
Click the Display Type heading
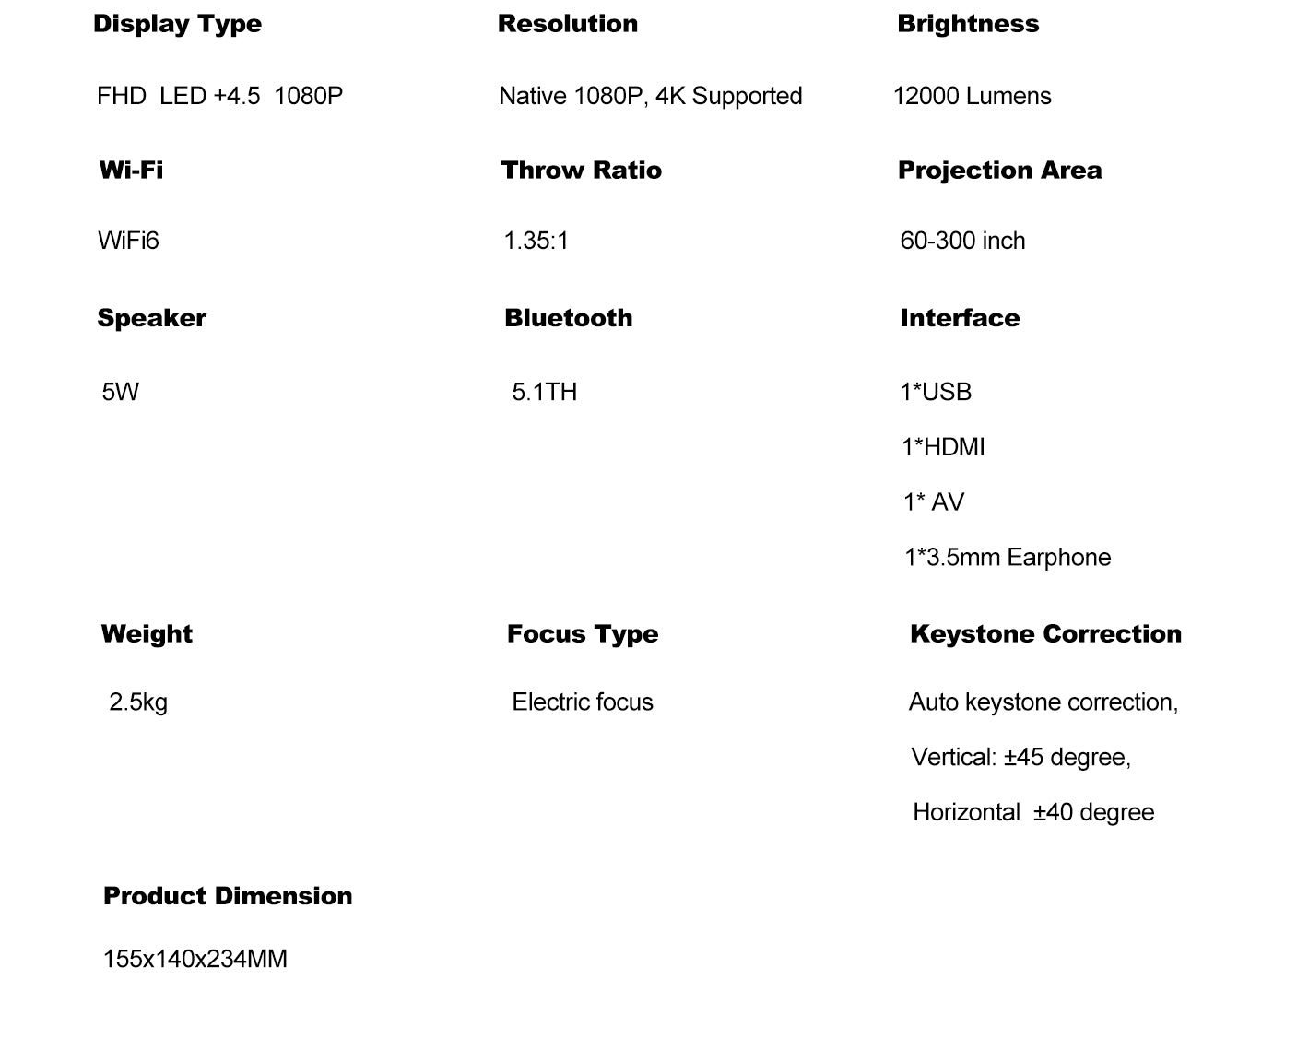[177, 24]
